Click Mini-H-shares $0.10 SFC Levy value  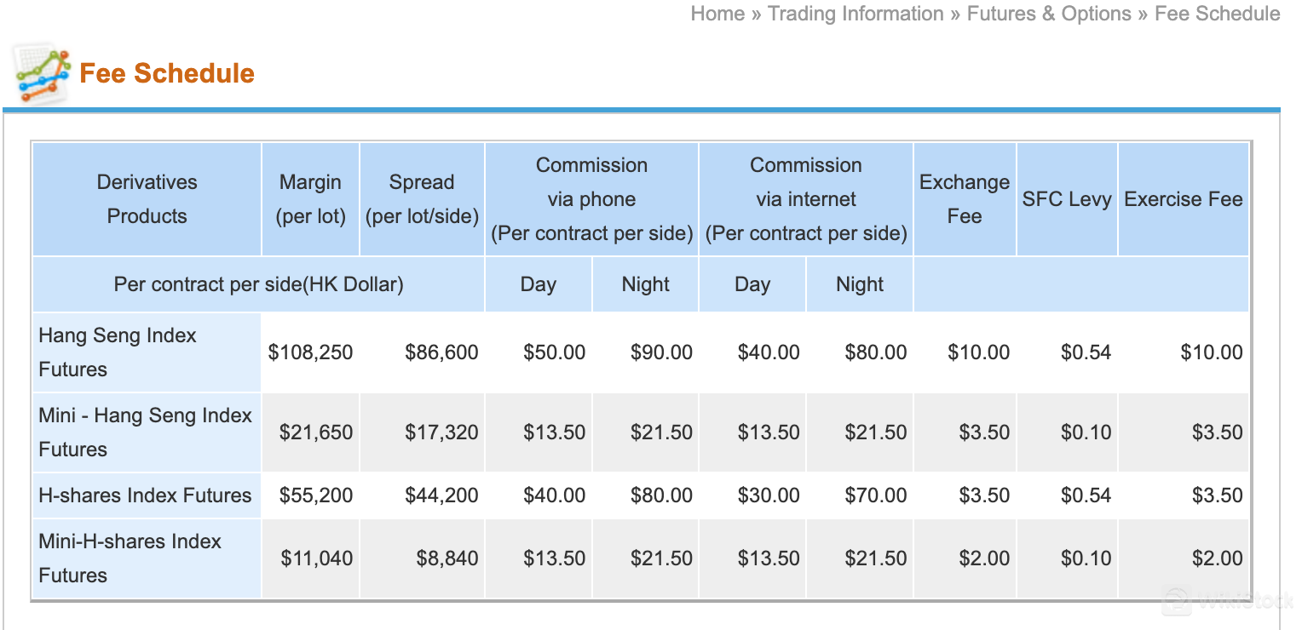pos(1086,558)
